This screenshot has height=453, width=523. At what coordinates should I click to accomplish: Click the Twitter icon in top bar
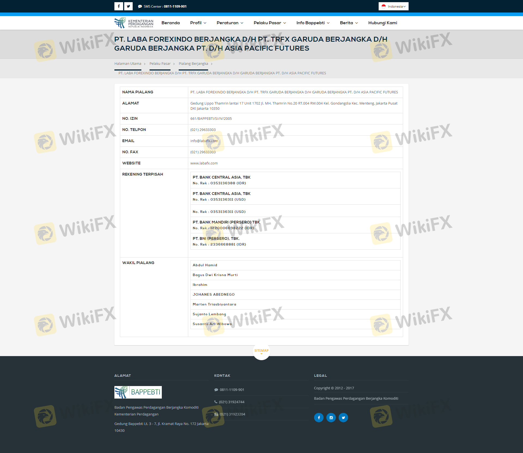pyautogui.click(x=128, y=6)
